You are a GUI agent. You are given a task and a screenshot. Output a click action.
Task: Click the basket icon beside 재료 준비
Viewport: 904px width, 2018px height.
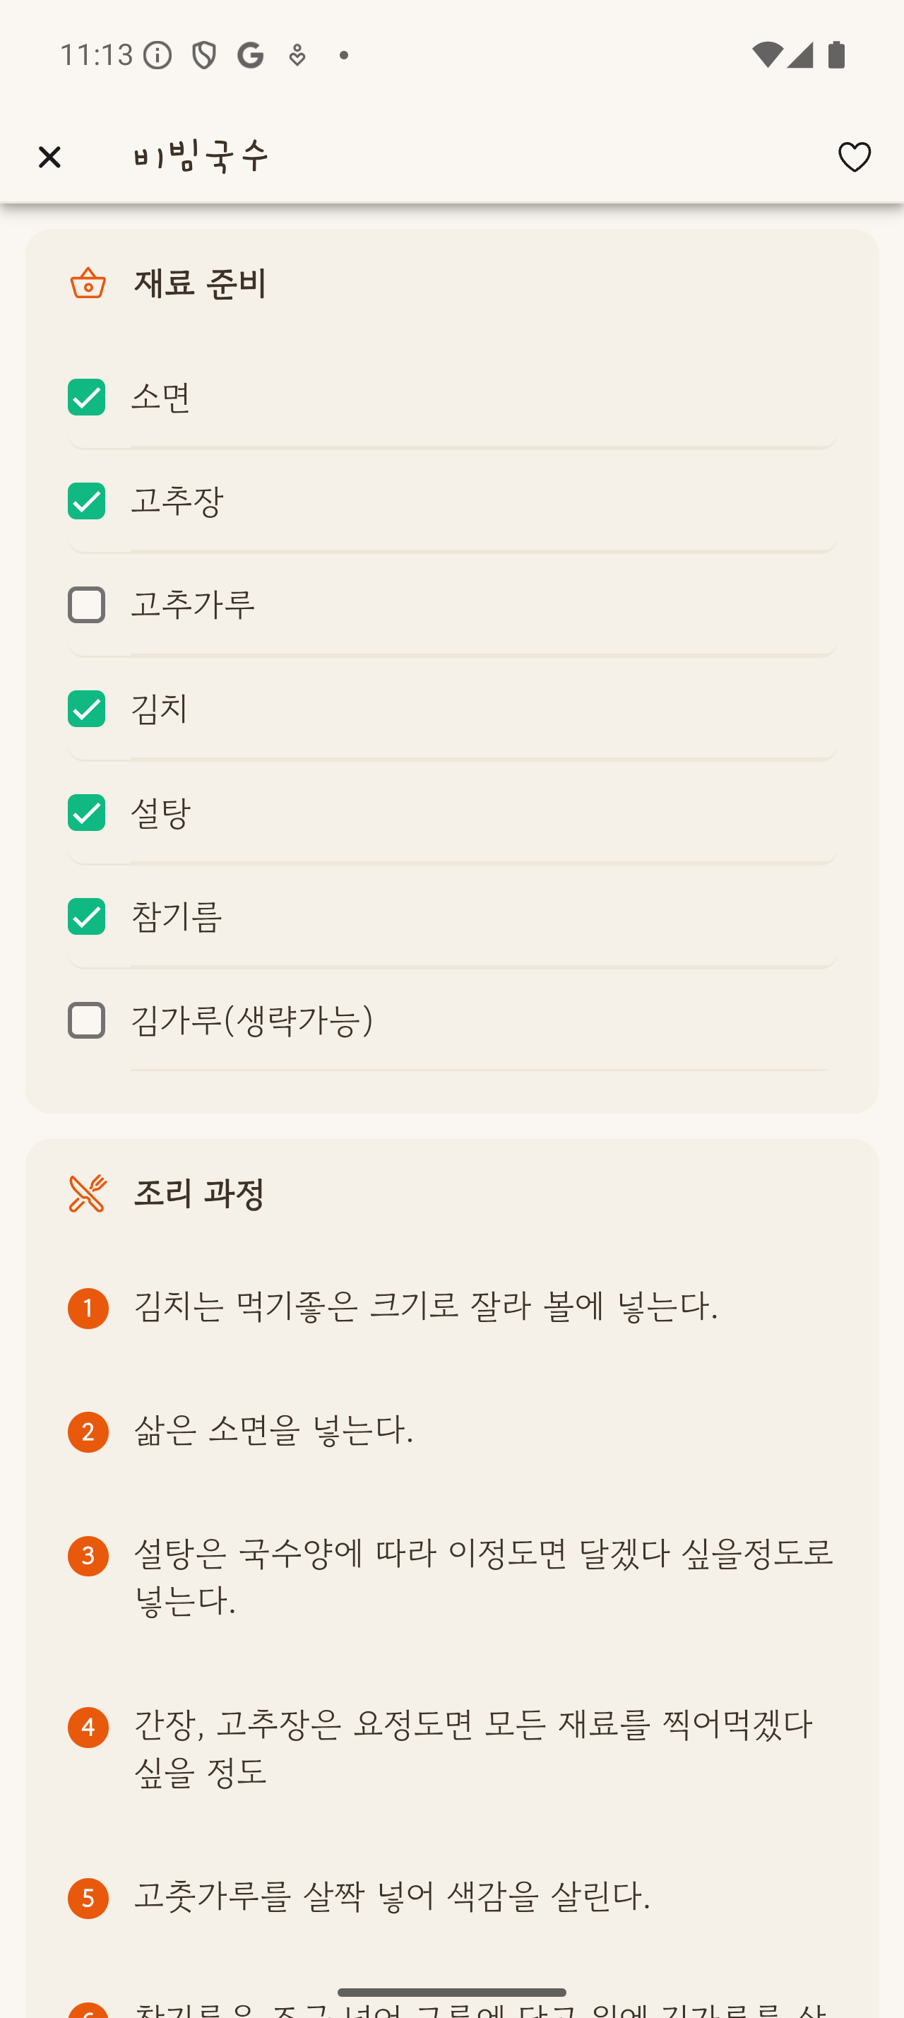click(88, 283)
